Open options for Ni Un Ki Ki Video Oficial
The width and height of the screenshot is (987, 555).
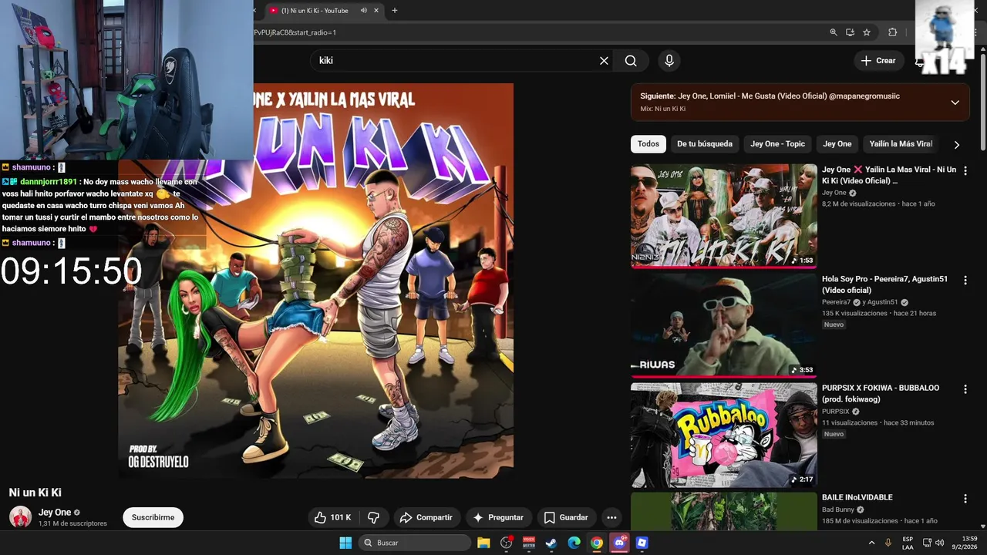click(x=965, y=170)
